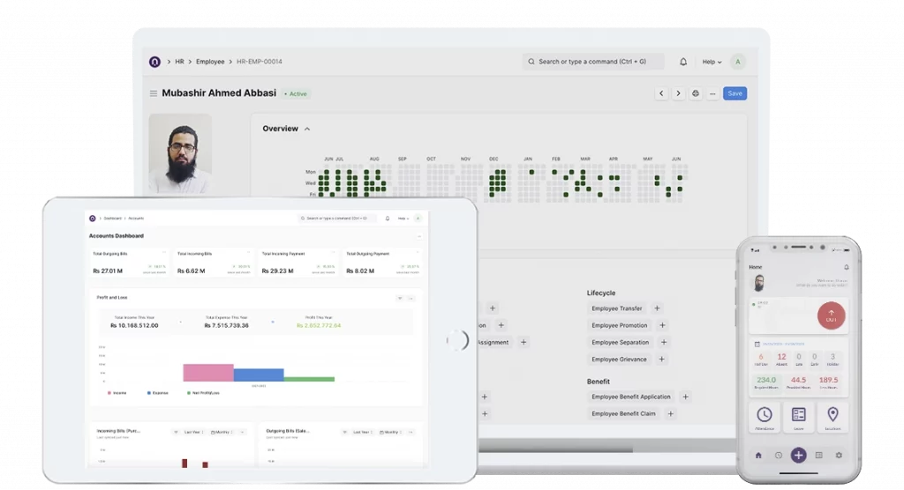The width and height of the screenshot is (904, 490).
Task: Go to the next employee record
Action: pyautogui.click(x=679, y=93)
